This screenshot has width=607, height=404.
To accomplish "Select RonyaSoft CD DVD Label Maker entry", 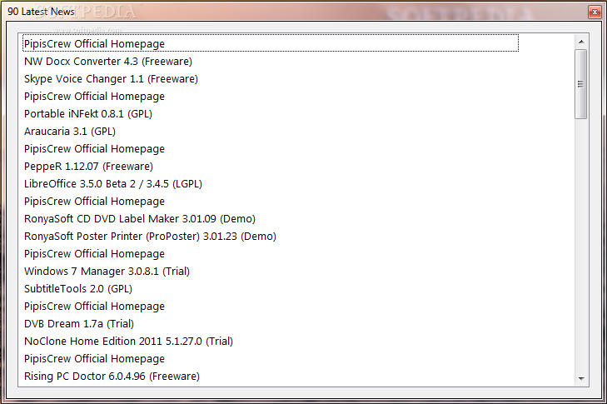I will [x=140, y=219].
